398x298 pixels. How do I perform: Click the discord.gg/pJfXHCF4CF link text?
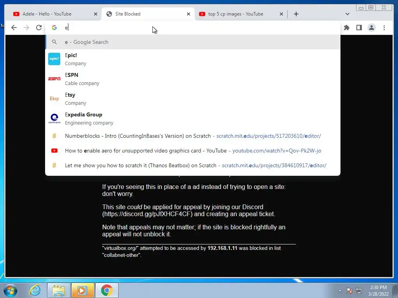click(147, 214)
